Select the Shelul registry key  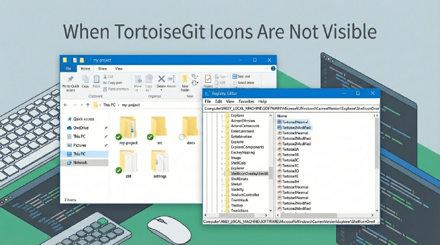[233, 184]
